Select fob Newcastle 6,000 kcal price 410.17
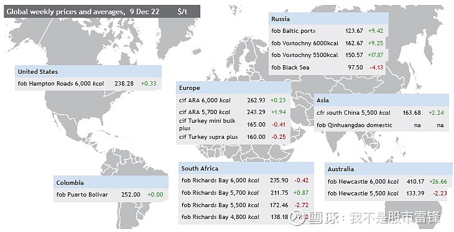The image size is (454, 232). [x=415, y=182]
